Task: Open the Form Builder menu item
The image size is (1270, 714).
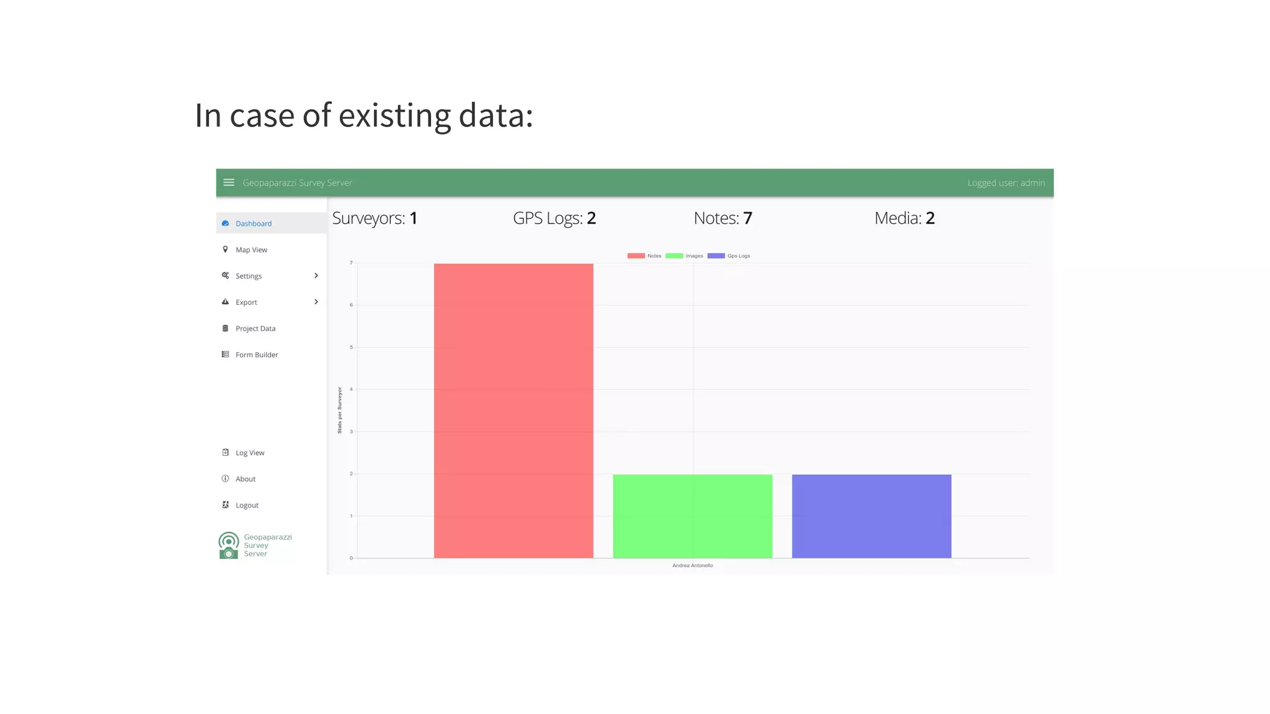Action: pyautogui.click(x=257, y=355)
